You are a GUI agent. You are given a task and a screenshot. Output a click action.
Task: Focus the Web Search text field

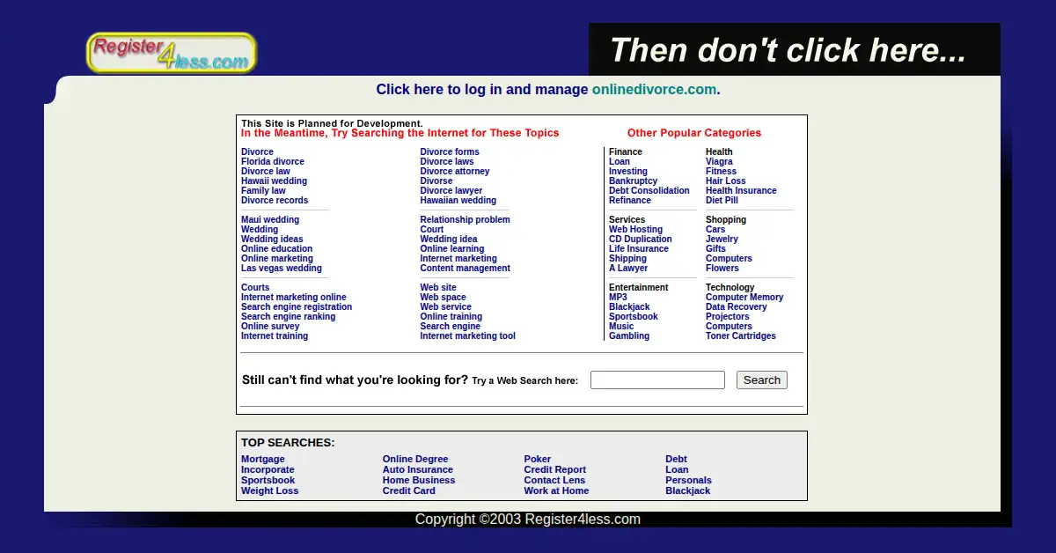657,380
